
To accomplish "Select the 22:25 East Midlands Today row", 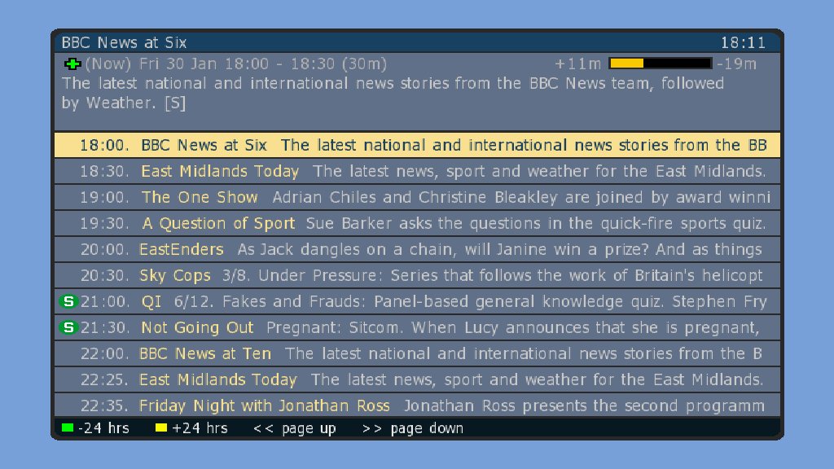I will pyautogui.click(x=417, y=379).
